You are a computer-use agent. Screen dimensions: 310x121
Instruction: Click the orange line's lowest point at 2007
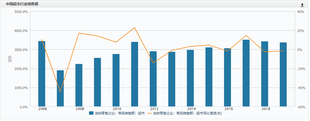pyautogui.click(x=60, y=92)
